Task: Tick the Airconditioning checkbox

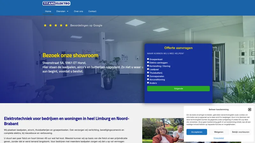Action: point(148,79)
